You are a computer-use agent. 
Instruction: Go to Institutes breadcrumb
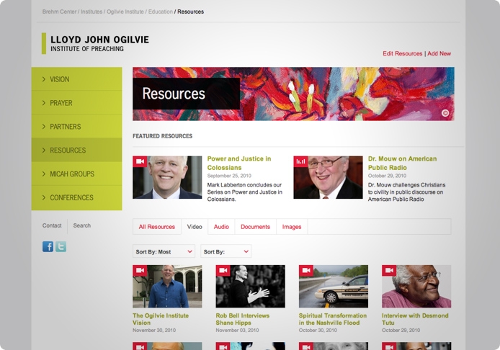(x=91, y=12)
